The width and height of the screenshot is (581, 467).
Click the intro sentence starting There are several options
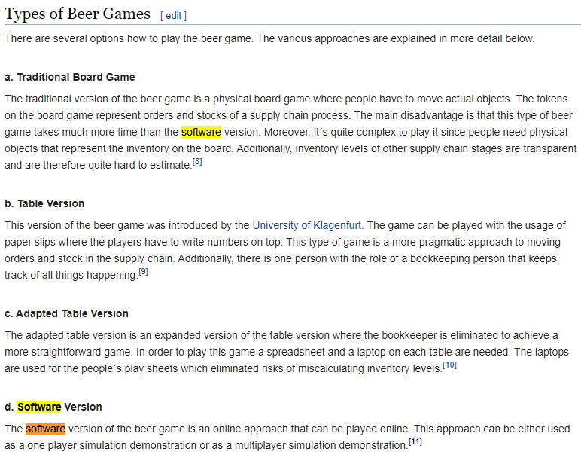pos(269,38)
